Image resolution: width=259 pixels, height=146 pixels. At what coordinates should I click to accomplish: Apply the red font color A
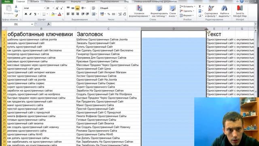[x=59, y=14]
